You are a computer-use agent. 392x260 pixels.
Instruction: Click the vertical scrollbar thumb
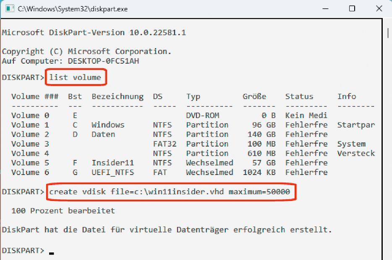(x=388, y=33)
